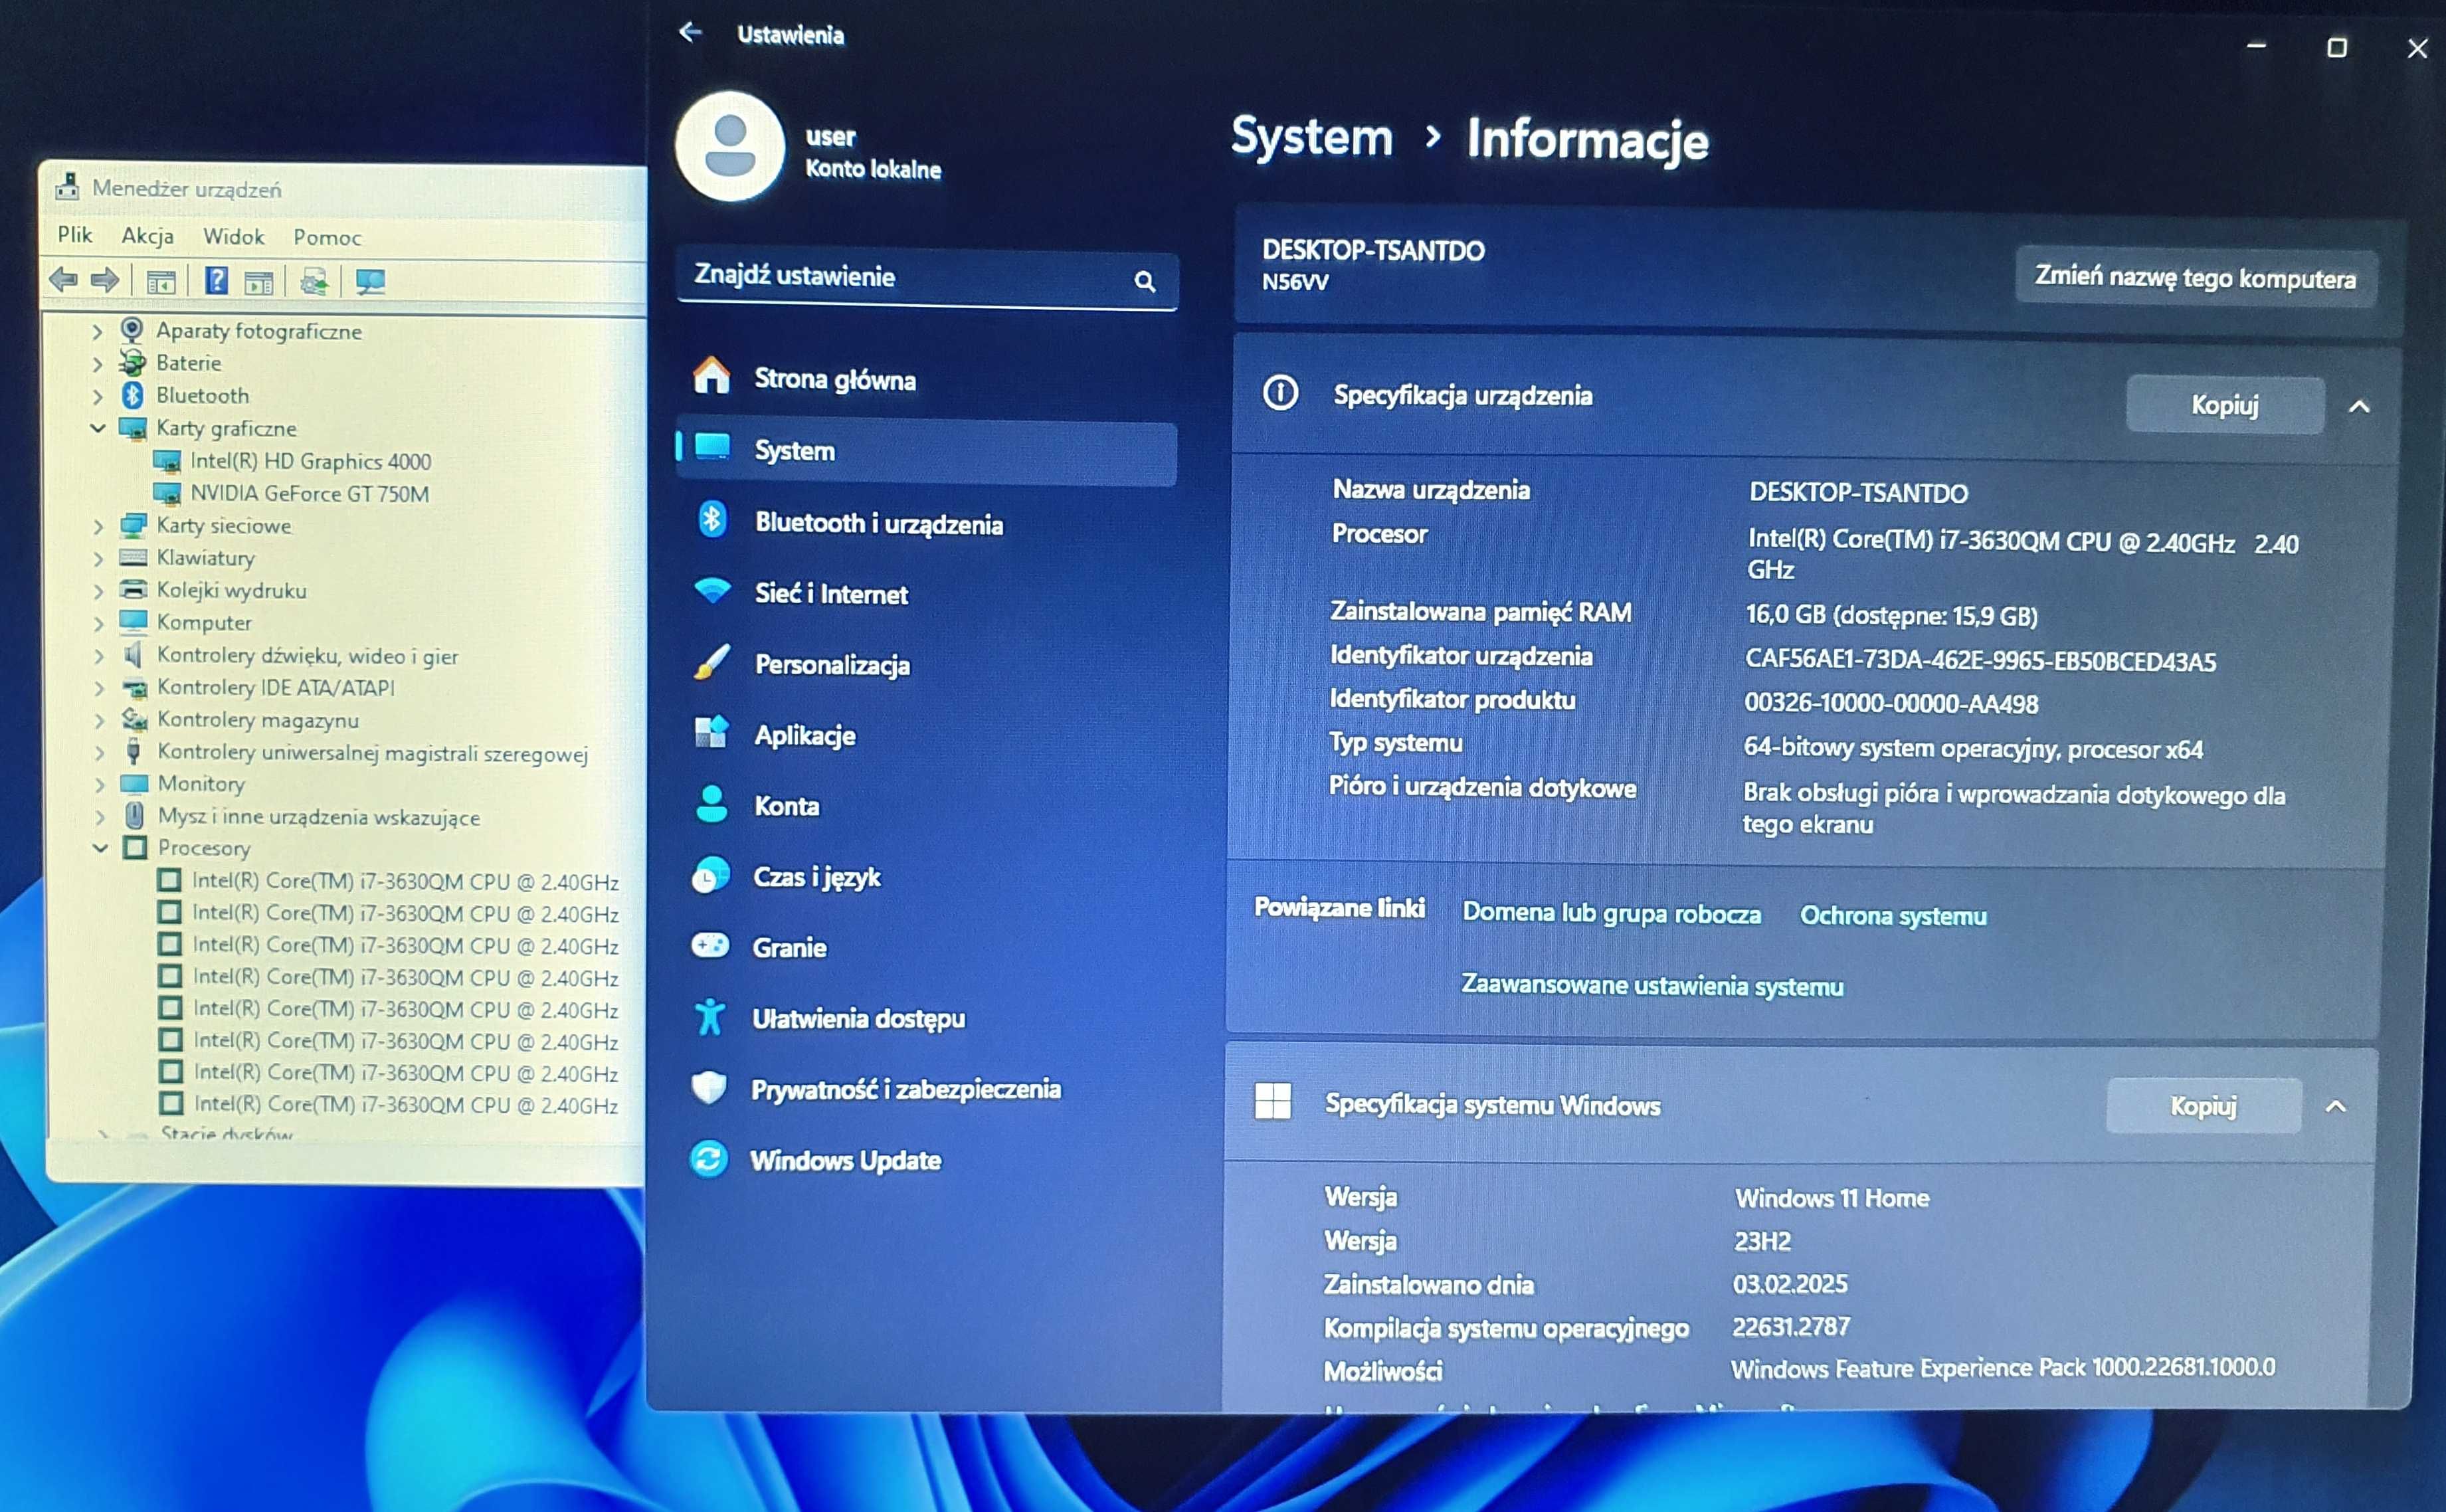Expand the Kontrolery magazynu node
Viewport: 2446px width, 1512px height.
pyautogui.click(x=100, y=720)
